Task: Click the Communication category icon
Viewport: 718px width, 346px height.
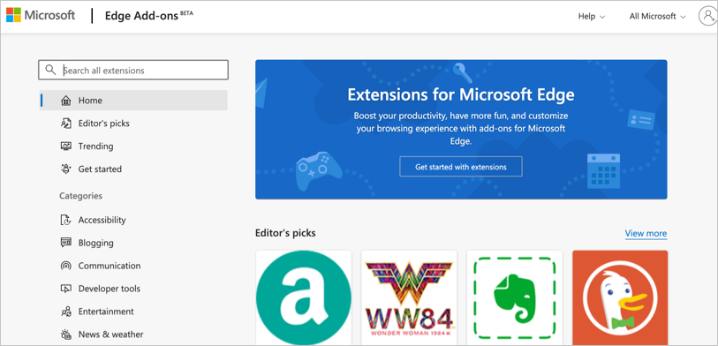Action: click(66, 266)
